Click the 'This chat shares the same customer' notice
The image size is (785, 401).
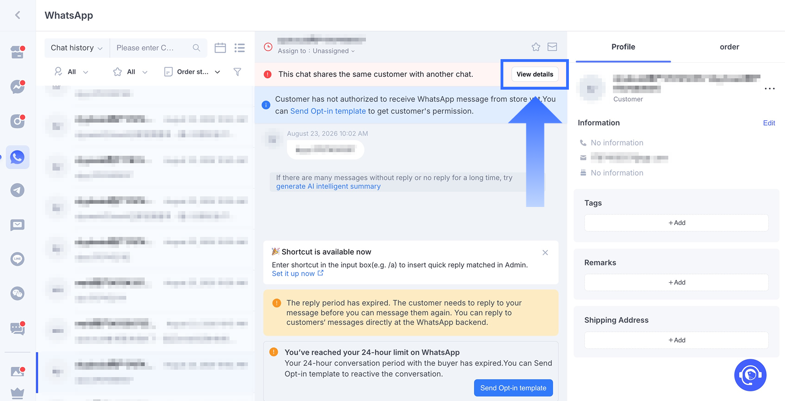click(375, 74)
